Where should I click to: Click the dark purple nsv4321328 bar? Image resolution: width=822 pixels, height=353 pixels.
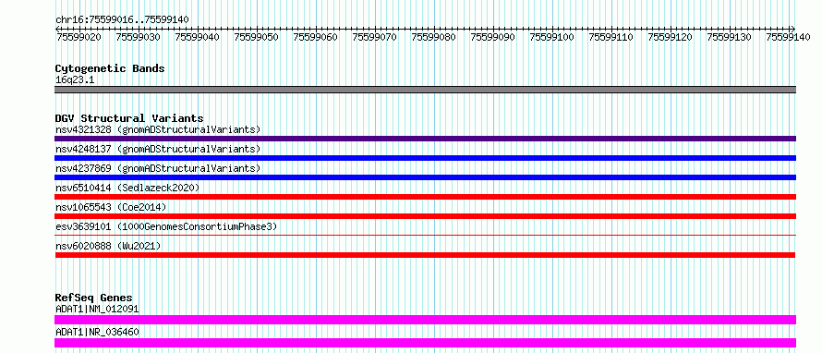pos(425,139)
